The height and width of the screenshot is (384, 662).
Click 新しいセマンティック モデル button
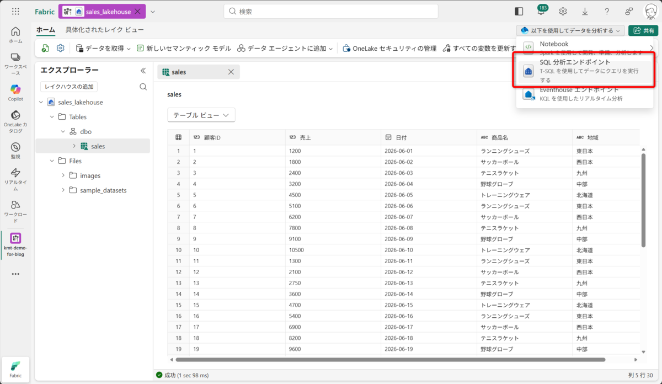point(184,48)
